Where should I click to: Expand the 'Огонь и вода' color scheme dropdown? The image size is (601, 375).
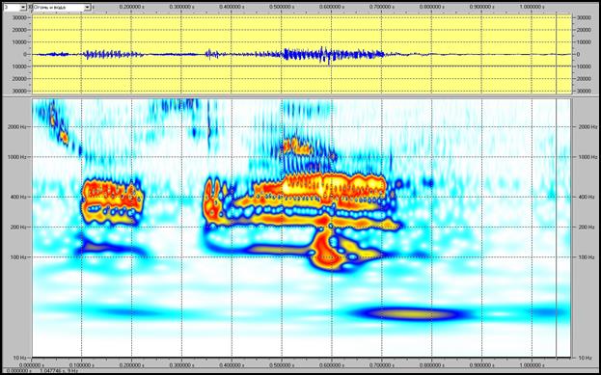88,8
